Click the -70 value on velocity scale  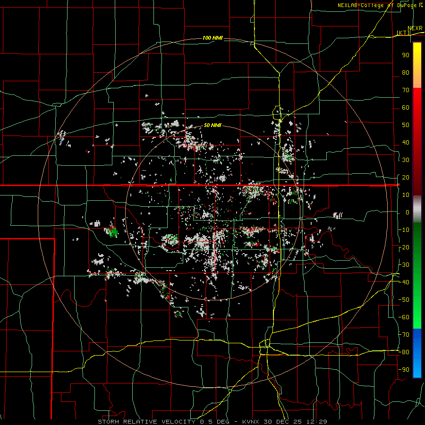click(404, 335)
